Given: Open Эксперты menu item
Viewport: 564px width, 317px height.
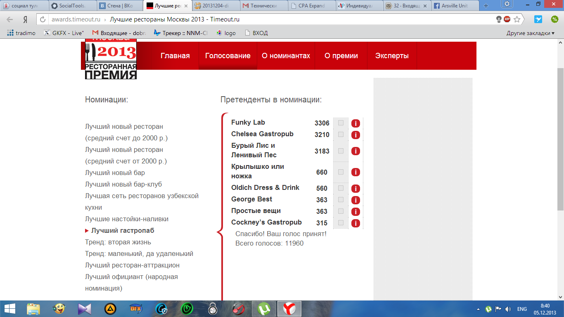Looking at the screenshot, I should pyautogui.click(x=392, y=56).
